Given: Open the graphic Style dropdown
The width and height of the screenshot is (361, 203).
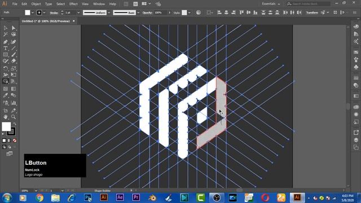Looking at the screenshot, I should tap(190, 12).
